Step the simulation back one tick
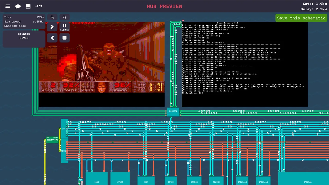 52,38
